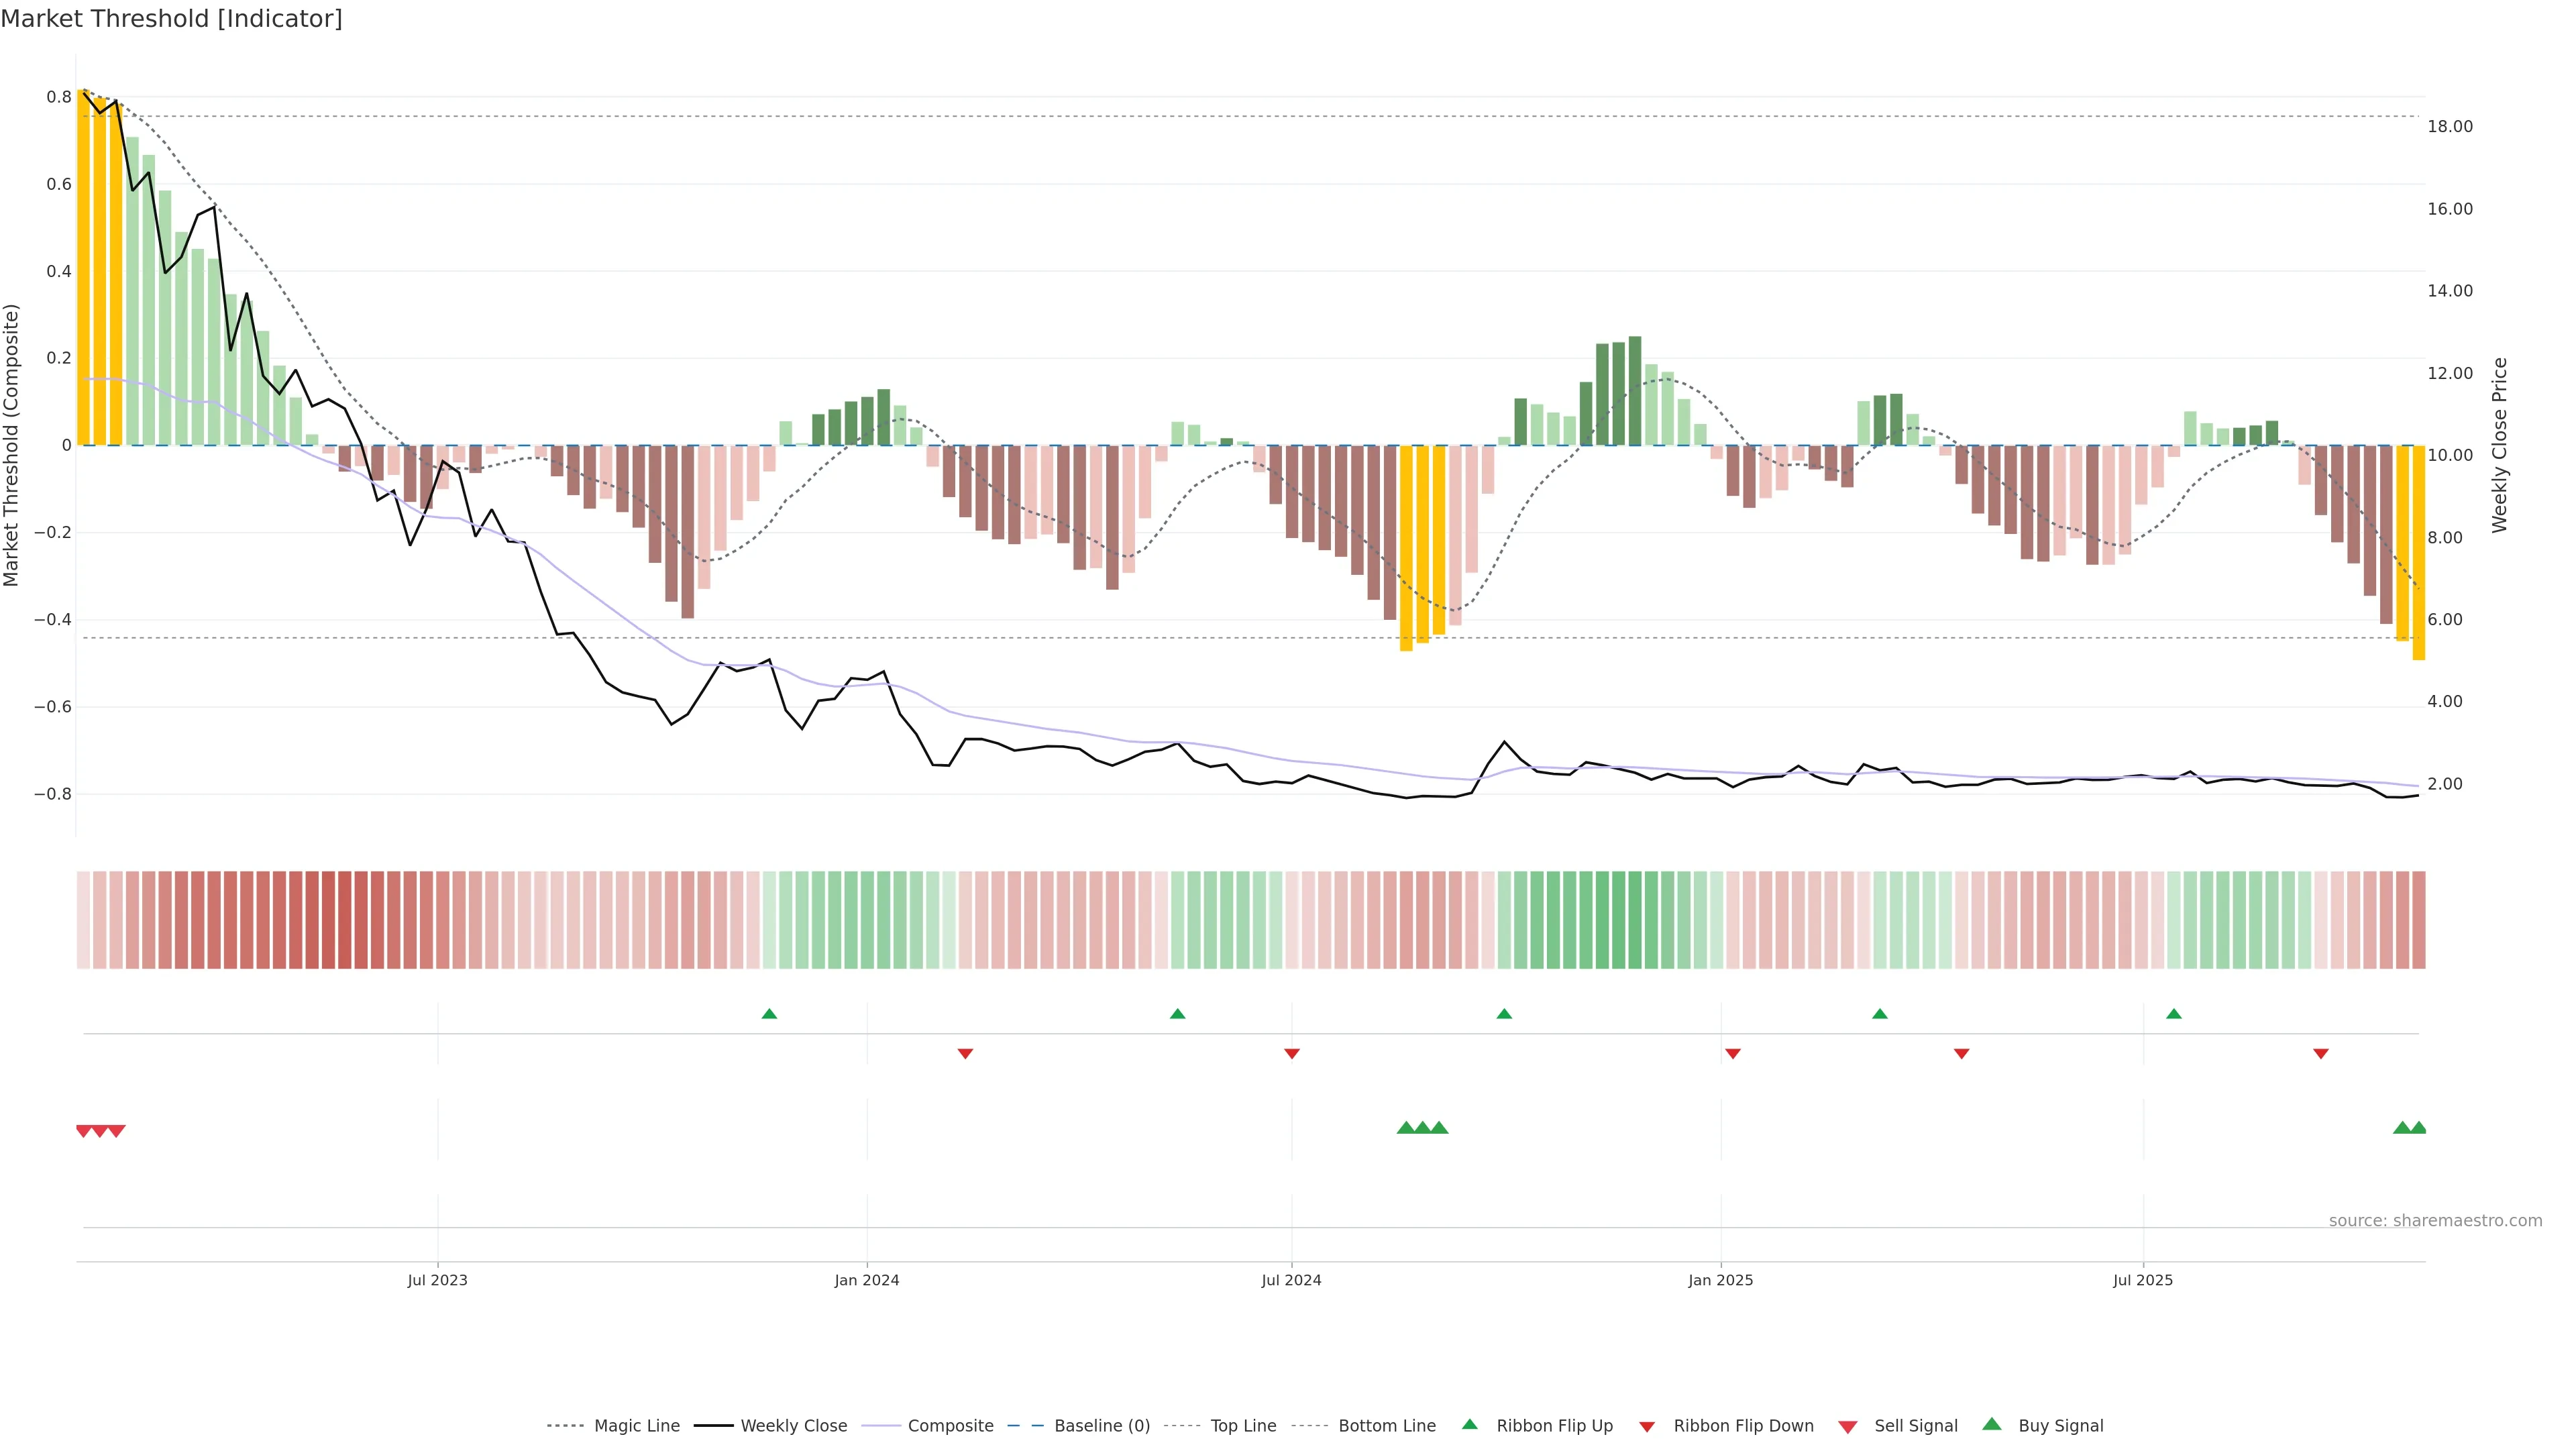
Task: Hide the Composite line via legend
Action: pyautogui.click(x=950, y=1426)
